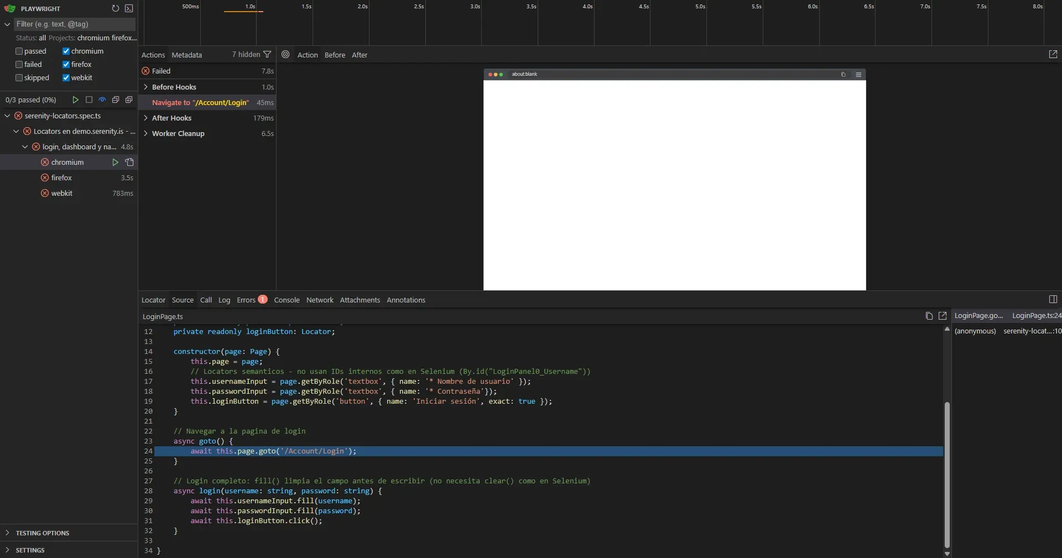Expand the Worker Cleanup section
Viewport: 1062px width, 558px height.
point(145,133)
